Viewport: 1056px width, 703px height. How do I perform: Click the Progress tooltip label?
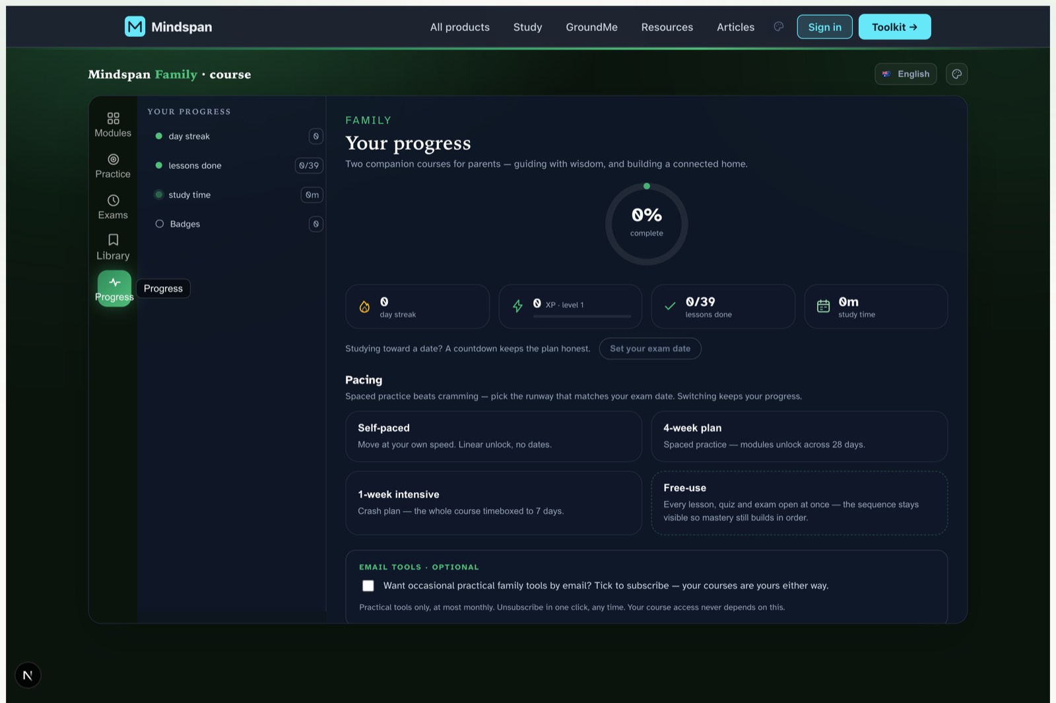click(163, 289)
